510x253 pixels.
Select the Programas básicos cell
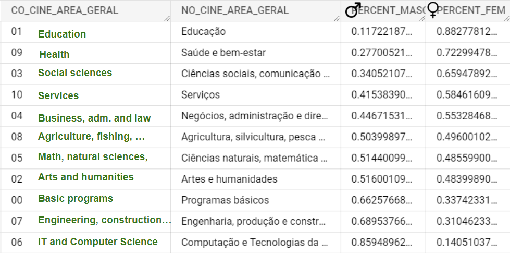tap(225, 200)
